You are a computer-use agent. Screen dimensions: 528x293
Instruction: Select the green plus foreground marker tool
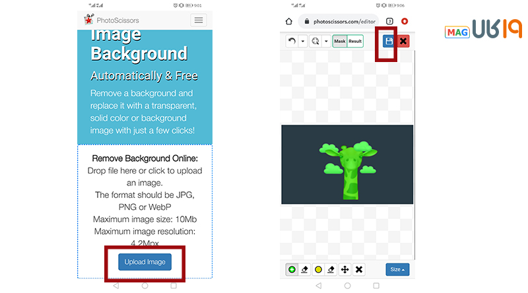[x=292, y=269]
